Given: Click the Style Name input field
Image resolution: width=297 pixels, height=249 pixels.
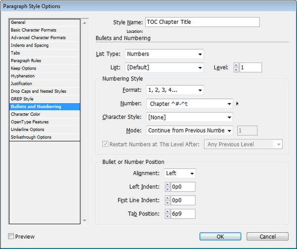Looking at the screenshot, I should (x=202, y=22).
